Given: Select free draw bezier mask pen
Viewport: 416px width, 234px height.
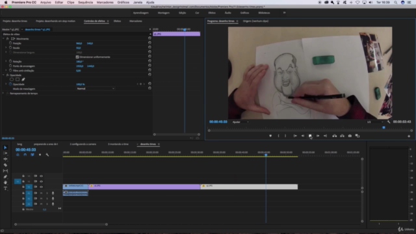Looking at the screenshot, I should [x=23, y=79].
